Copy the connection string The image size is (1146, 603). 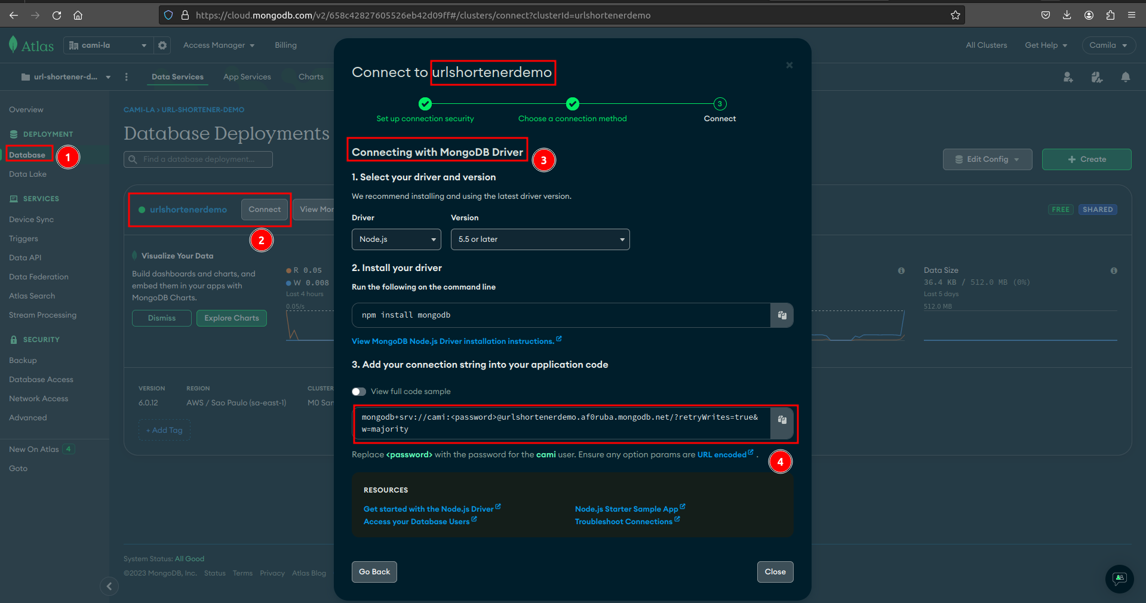pos(782,420)
